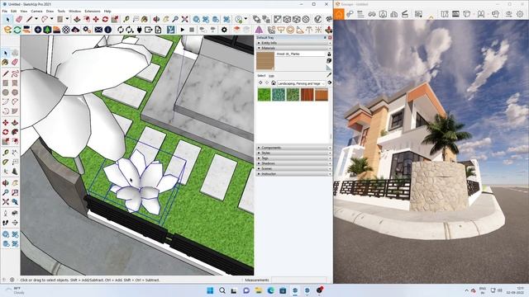
Task: Click the screenshot export icon in Enscape
Action: click(x=418, y=14)
